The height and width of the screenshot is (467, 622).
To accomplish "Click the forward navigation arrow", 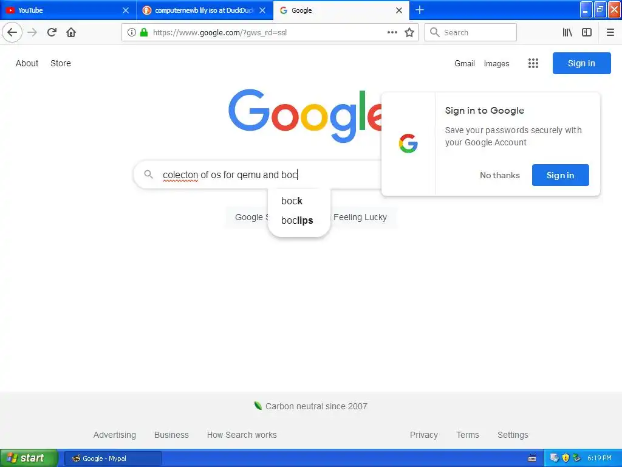I will 32,32.
